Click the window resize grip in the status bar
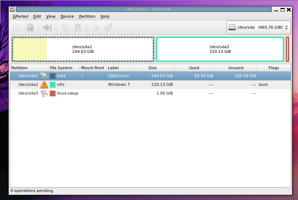The height and width of the screenshot is (200, 298). click(x=289, y=191)
